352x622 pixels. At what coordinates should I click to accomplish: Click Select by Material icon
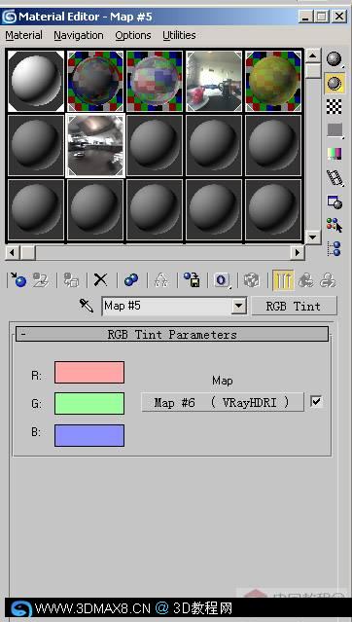coord(334,225)
